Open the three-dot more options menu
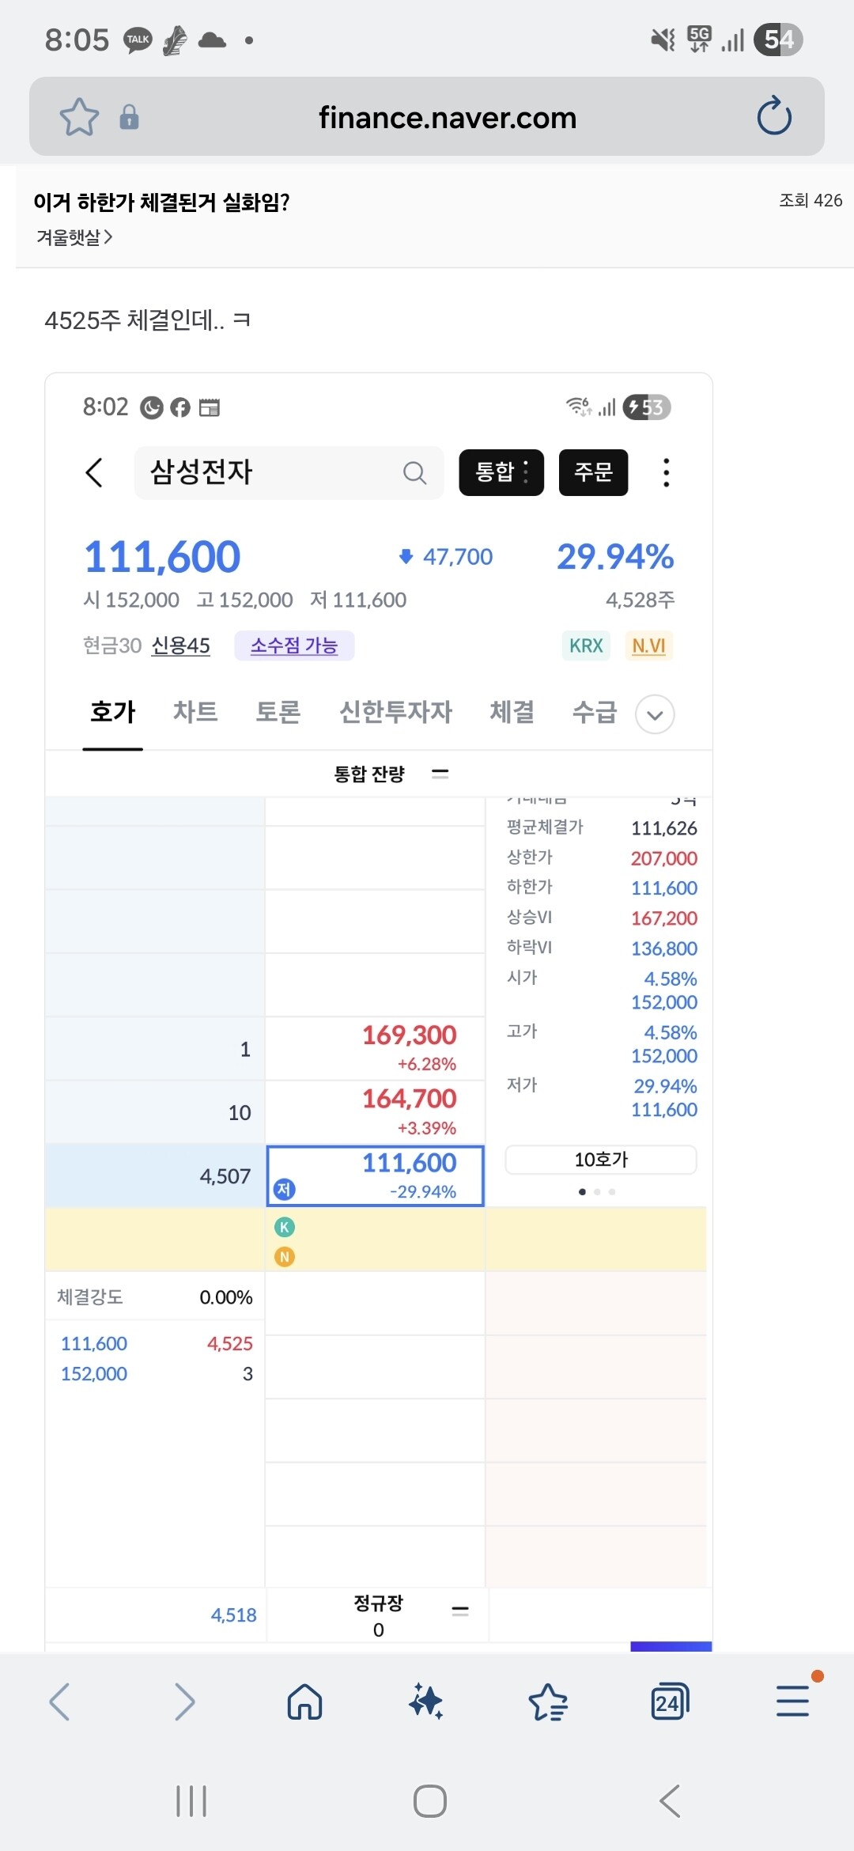This screenshot has height=1851, width=854. pos(667,472)
